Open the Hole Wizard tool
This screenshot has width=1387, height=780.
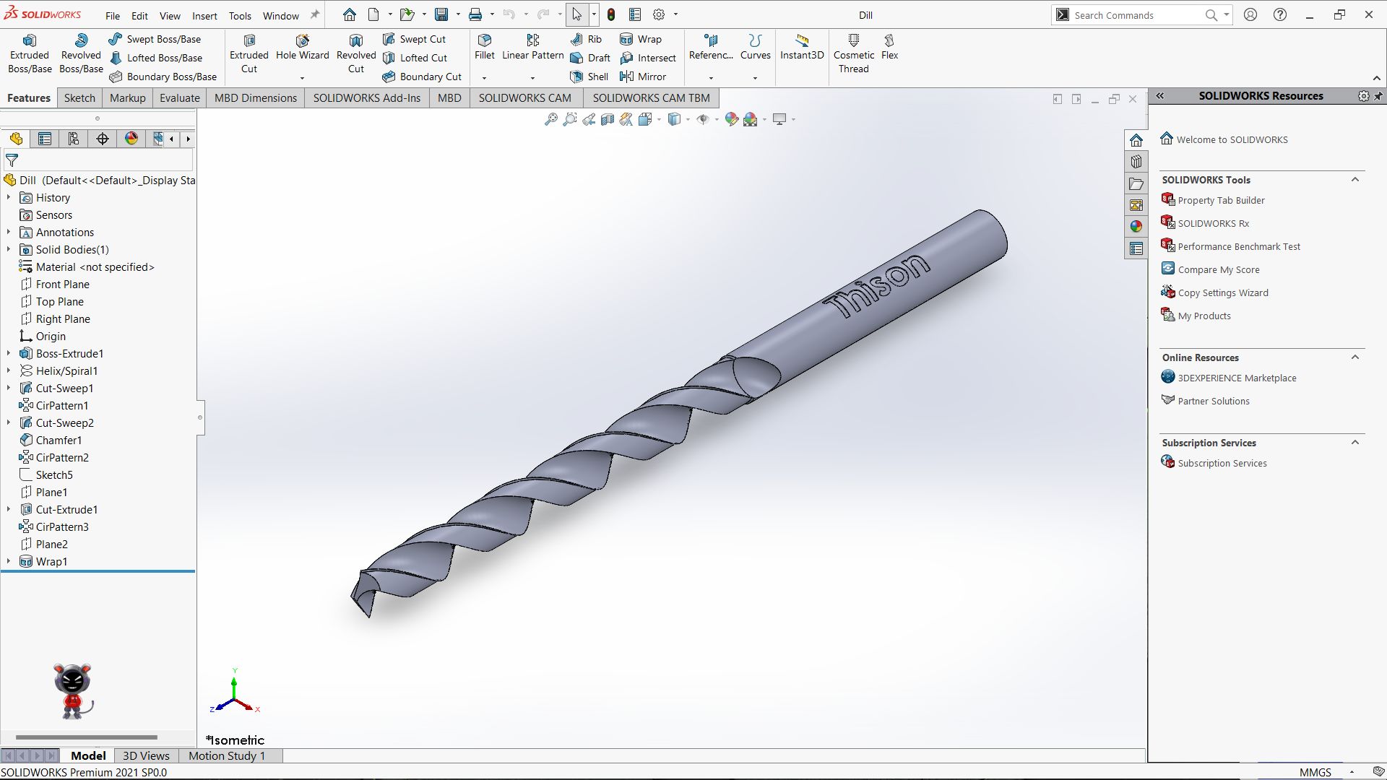[302, 48]
